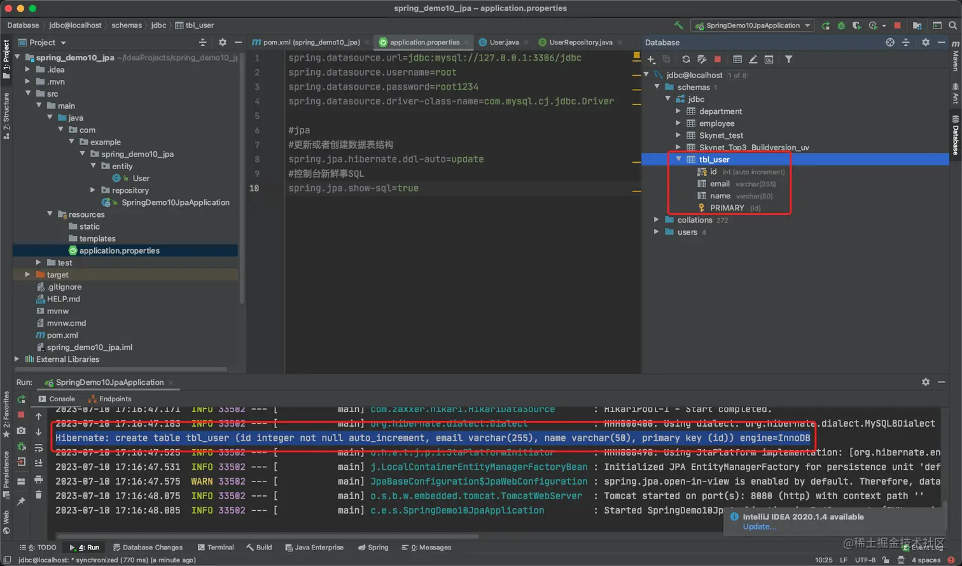Image resolution: width=962 pixels, height=566 pixels.
Task: Expand the department table node
Action: point(678,111)
